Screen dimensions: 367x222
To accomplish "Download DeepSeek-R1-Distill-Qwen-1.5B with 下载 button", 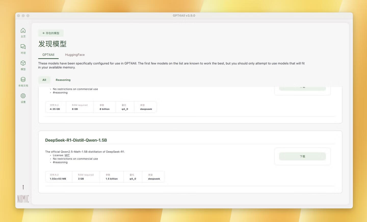I will (303, 156).
